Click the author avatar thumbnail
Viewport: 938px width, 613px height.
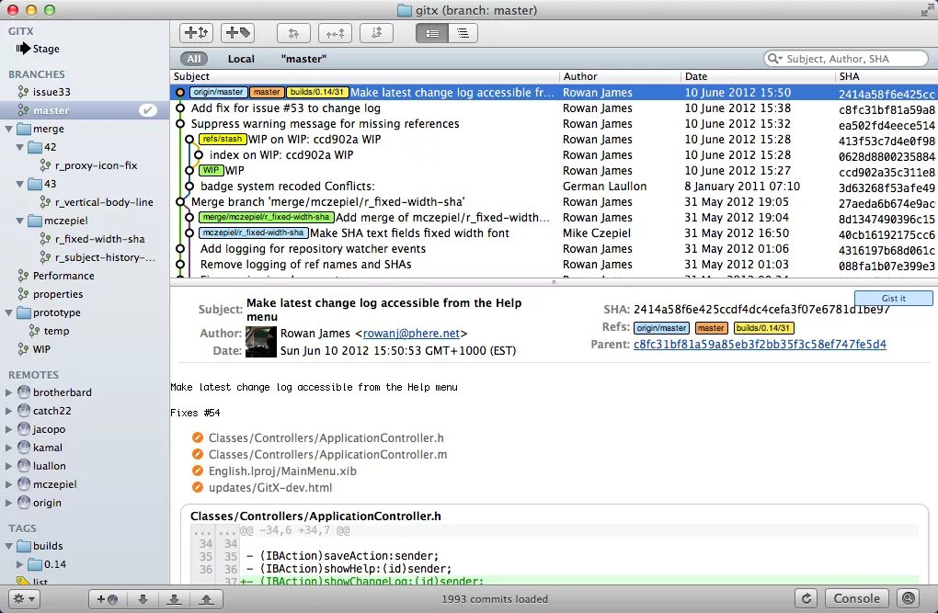pyautogui.click(x=261, y=342)
